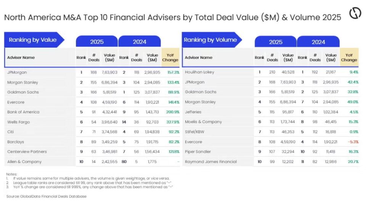Click Houlihan Lokey's 210 deals count

pos(272,72)
